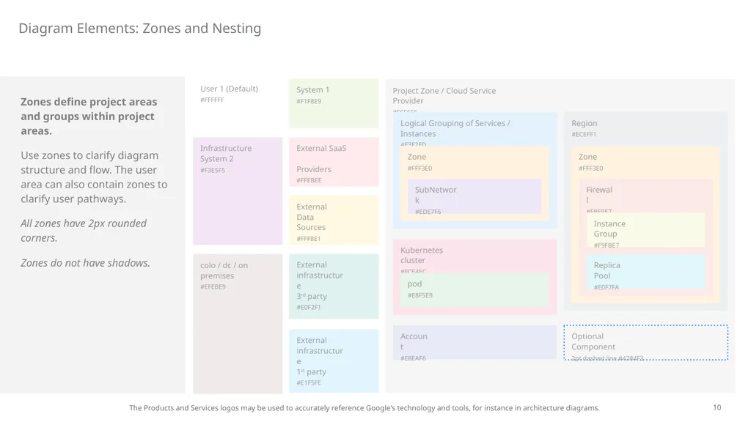This screenshot has width=751, height=422.
Task: Click the External Data Sources yellow box
Action: click(334, 220)
